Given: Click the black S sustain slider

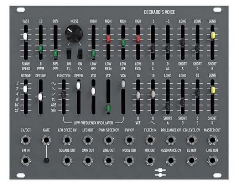Looking at the screenshot, I should [198, 93].
